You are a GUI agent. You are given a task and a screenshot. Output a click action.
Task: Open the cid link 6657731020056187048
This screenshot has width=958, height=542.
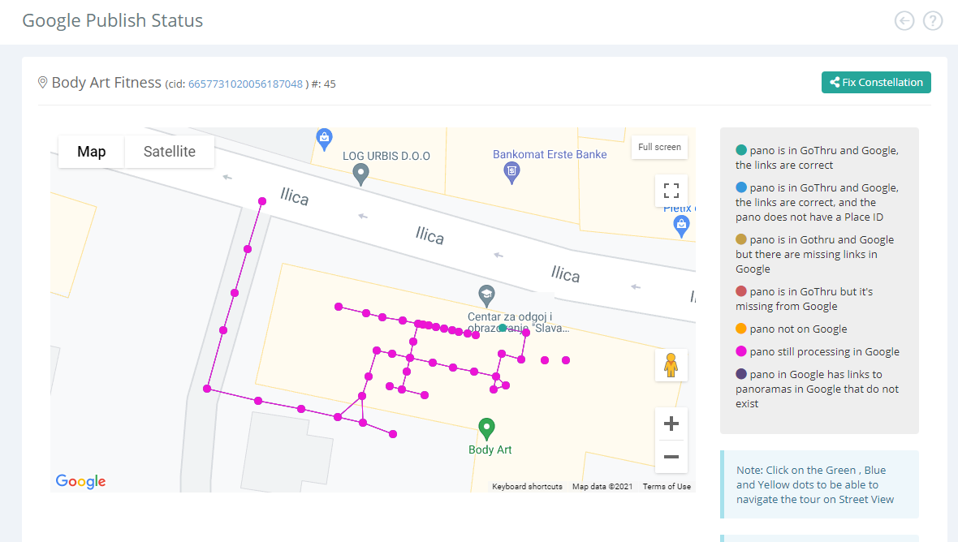[245, 84]
